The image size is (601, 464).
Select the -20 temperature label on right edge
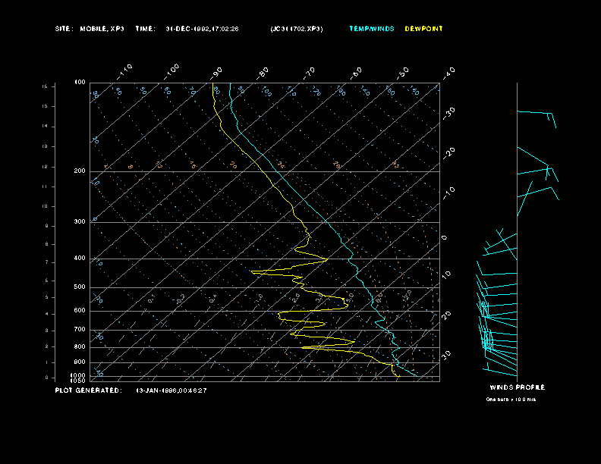[x=449, y=152]
